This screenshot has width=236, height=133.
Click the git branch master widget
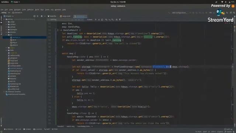pyautogui.click(x=228, y=132)
